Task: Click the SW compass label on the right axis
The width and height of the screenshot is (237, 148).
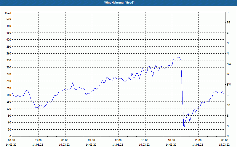Action: point(229,85)
